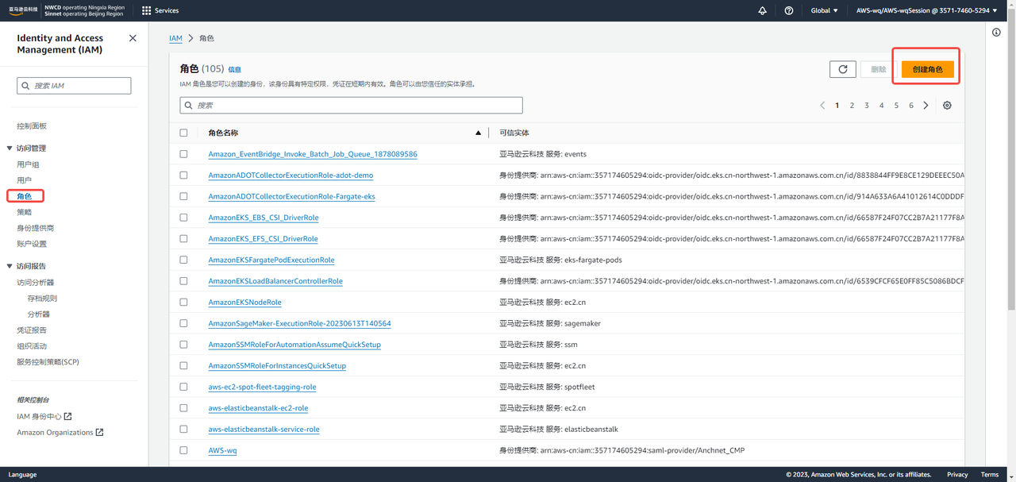
Task: Check the AWS-wq role checkbox
Action: [x=184, y=450]
